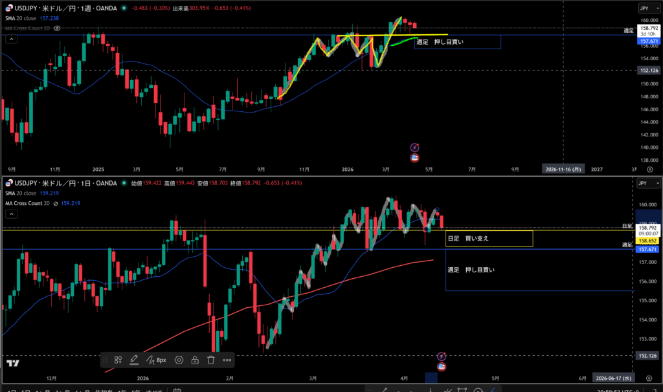
Task: Collapse the weekly chart indicator legend
Action: 11,39
